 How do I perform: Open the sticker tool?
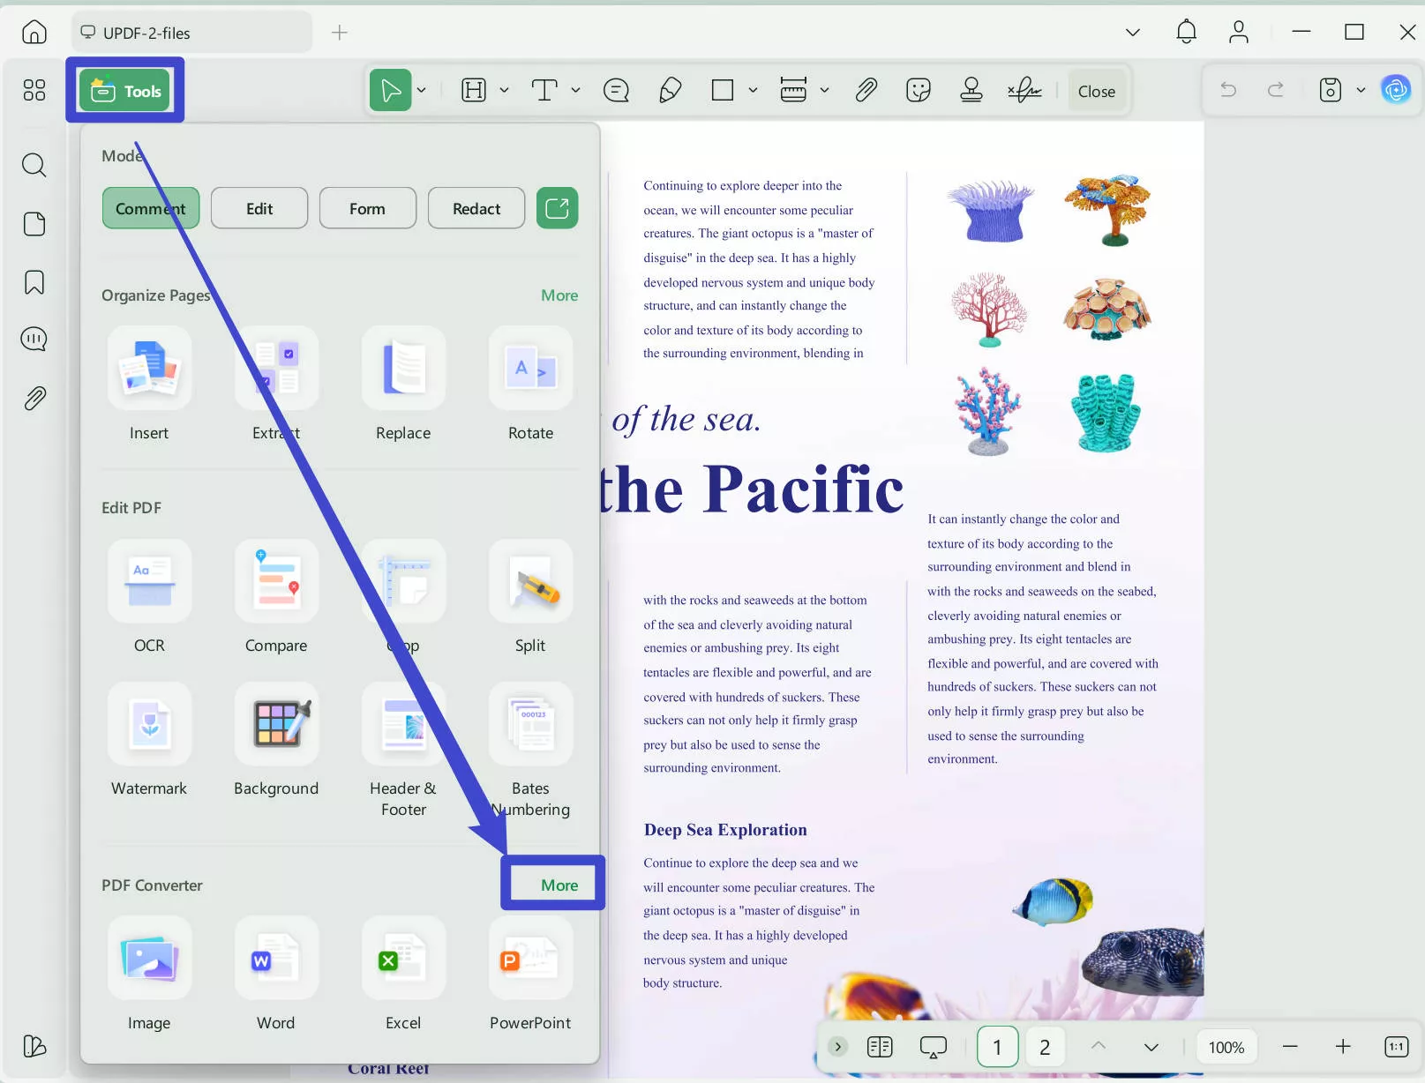918,89
